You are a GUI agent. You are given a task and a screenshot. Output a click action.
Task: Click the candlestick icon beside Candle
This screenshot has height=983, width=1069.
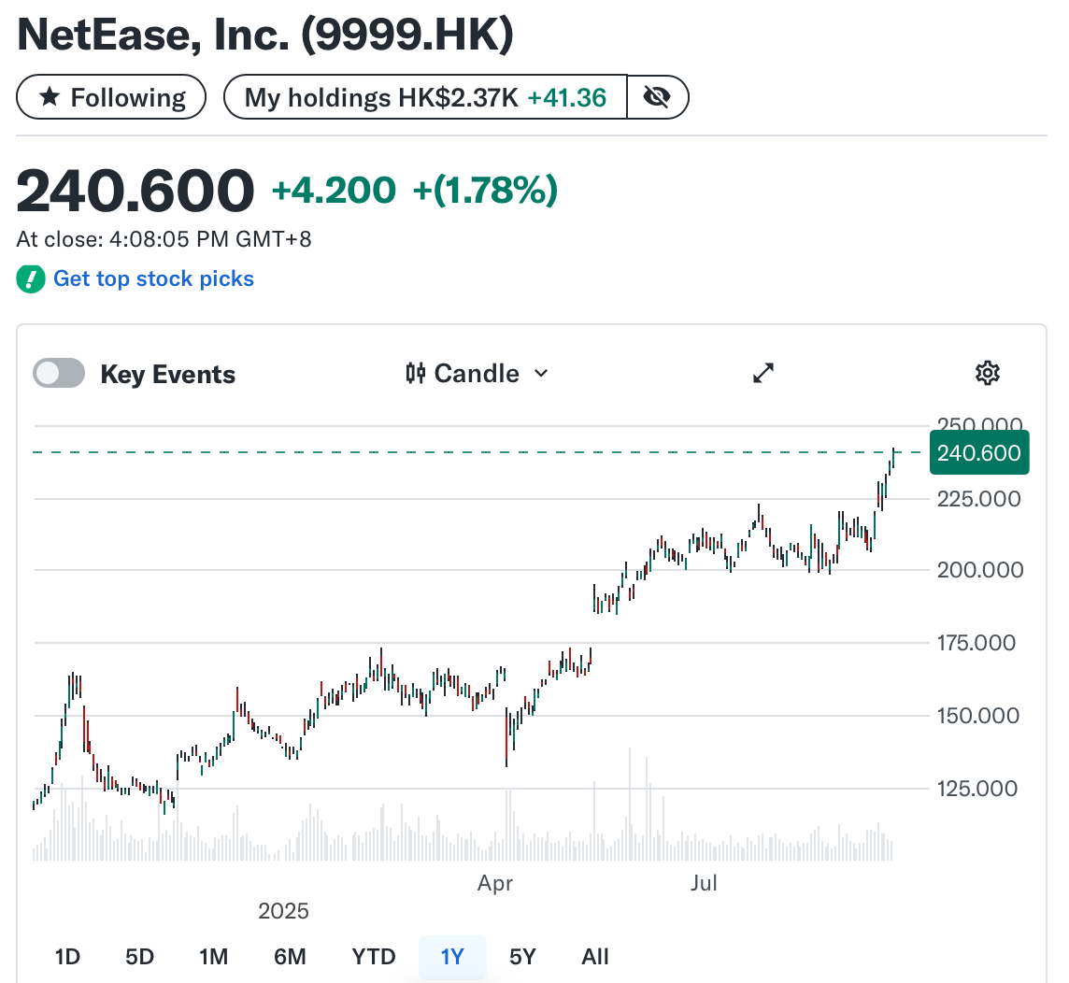pos(415,374)
